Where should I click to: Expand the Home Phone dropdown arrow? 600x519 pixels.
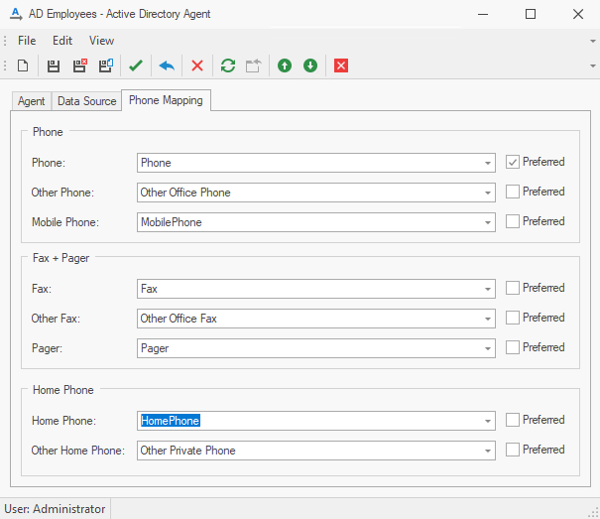488,421
